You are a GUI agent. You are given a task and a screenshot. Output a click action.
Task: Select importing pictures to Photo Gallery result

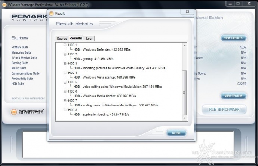pyautogui.click(x=119, y=68)
